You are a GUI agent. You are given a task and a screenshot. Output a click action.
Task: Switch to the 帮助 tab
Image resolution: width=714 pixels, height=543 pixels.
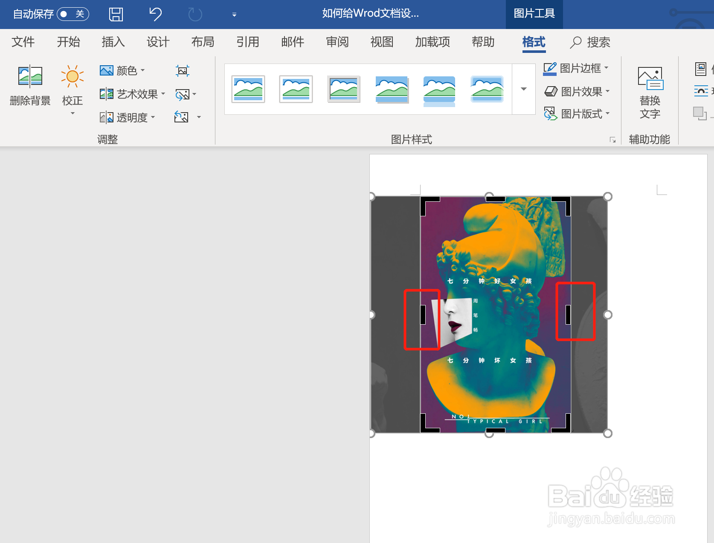click(483, 42)
